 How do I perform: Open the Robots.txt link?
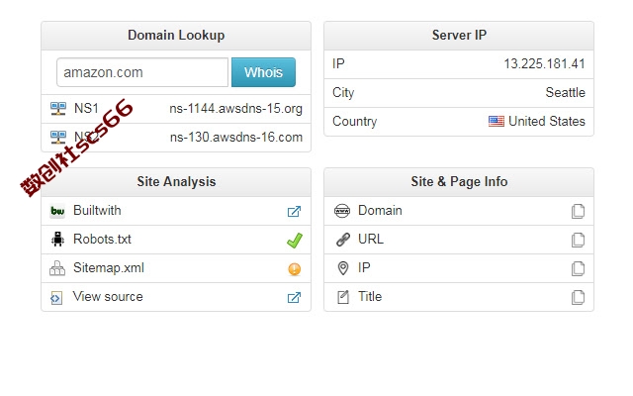click(x=102, y=240)
